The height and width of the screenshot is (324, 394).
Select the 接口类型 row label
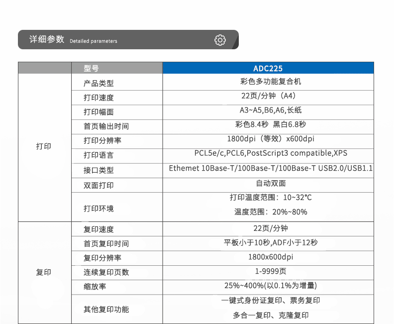[x=98, y=170]
